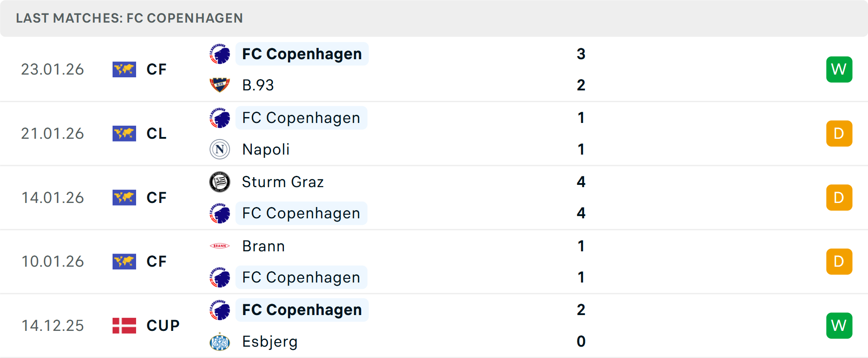868x358 pixels.
Task: Click the D result badge for Napoli match
Action: point(839,133)
